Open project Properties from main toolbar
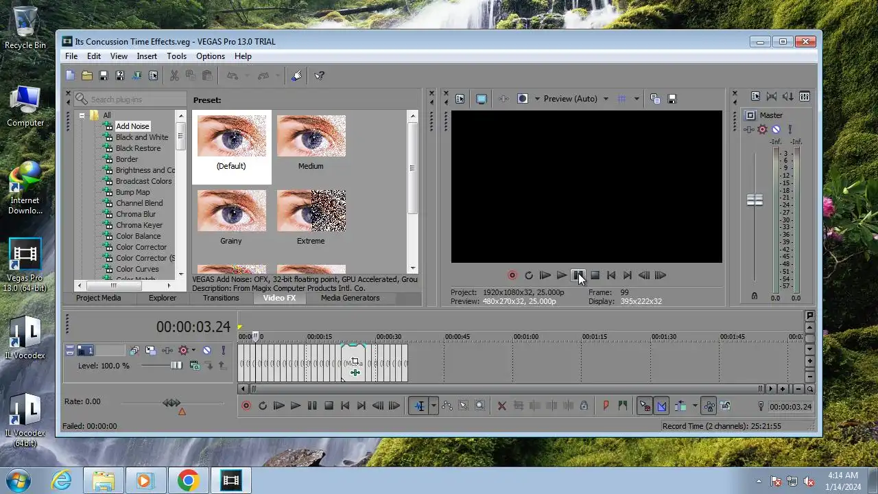The height and width of the screenshot is (494, 878). point(153,75)
